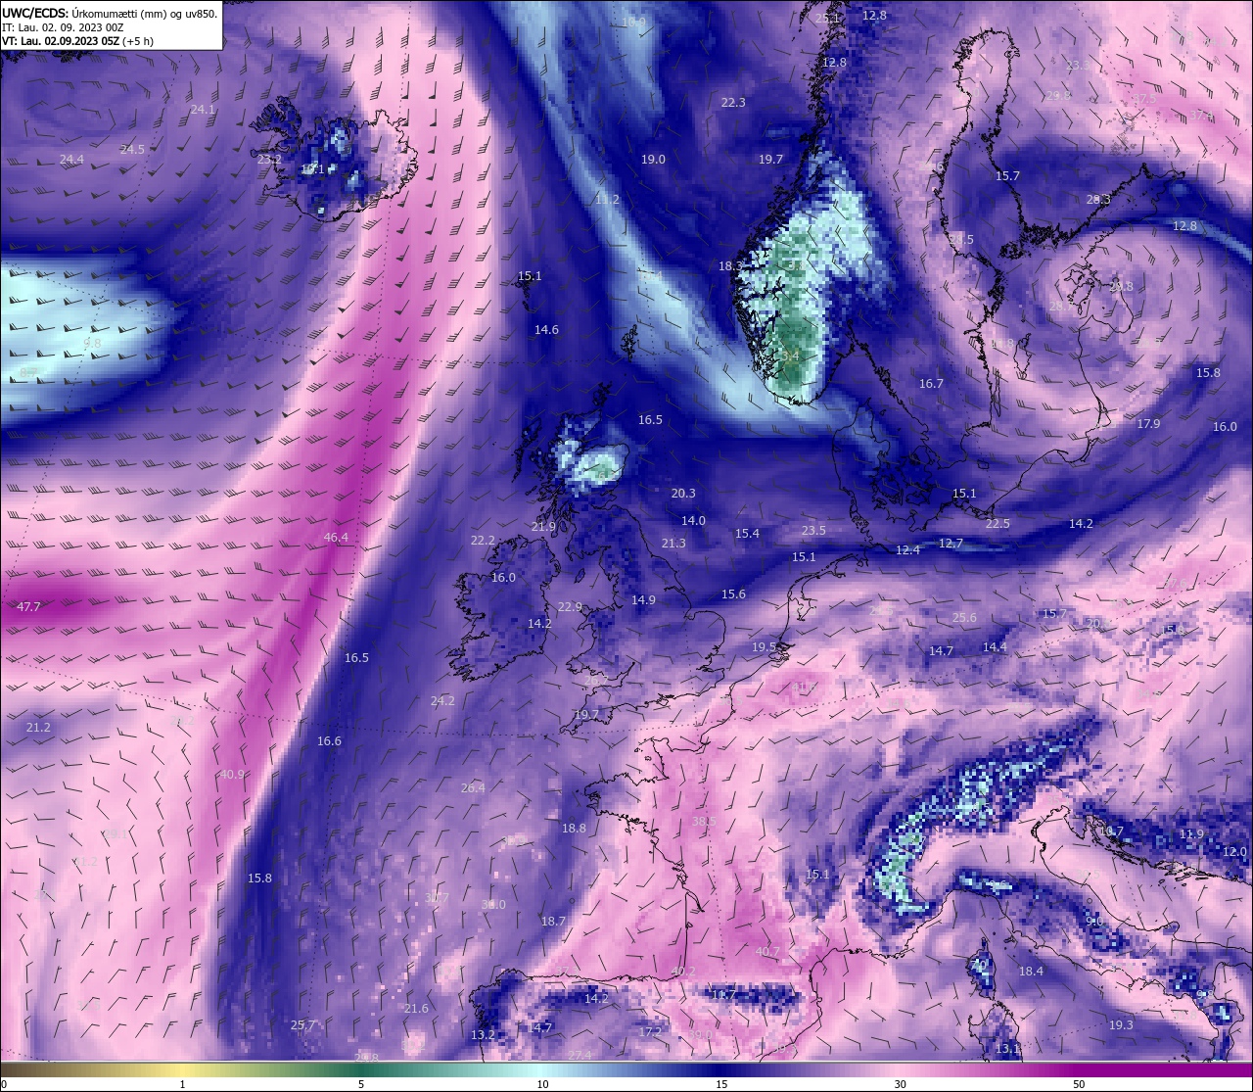
Task: Click the '11.9' value on the map
Action: 1191,835
